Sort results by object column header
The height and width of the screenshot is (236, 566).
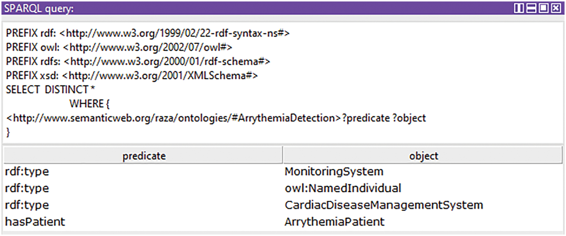pos(423,156)
